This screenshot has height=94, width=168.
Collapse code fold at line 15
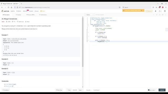point(88,36)
